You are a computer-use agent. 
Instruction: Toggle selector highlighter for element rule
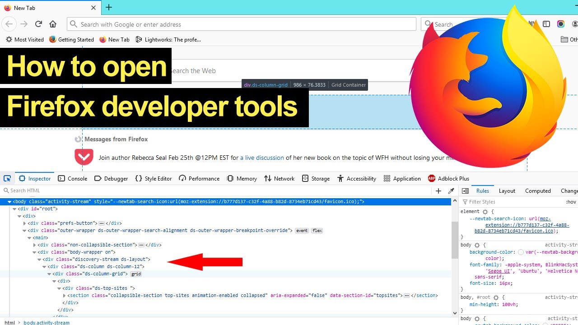[485, 211]
